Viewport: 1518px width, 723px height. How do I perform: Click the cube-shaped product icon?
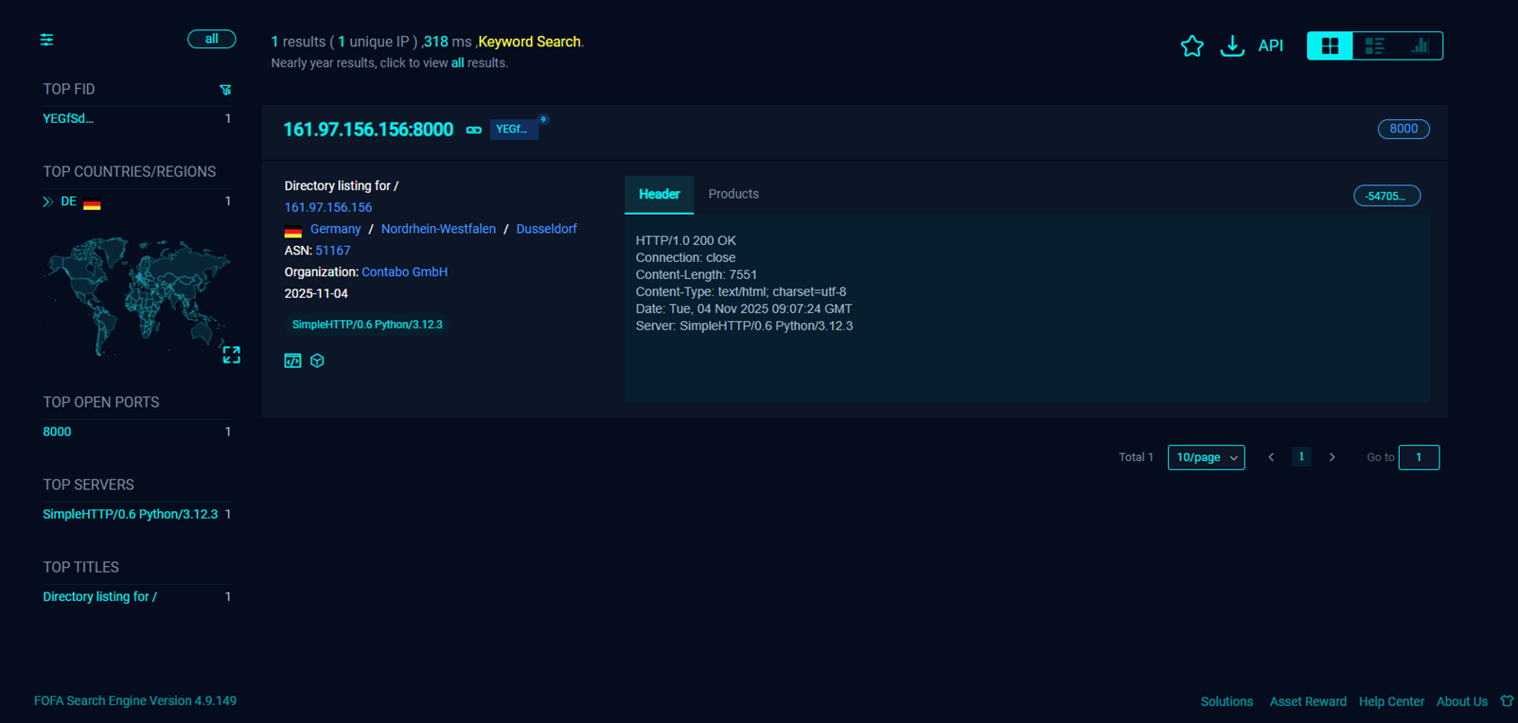click(317, 361)
